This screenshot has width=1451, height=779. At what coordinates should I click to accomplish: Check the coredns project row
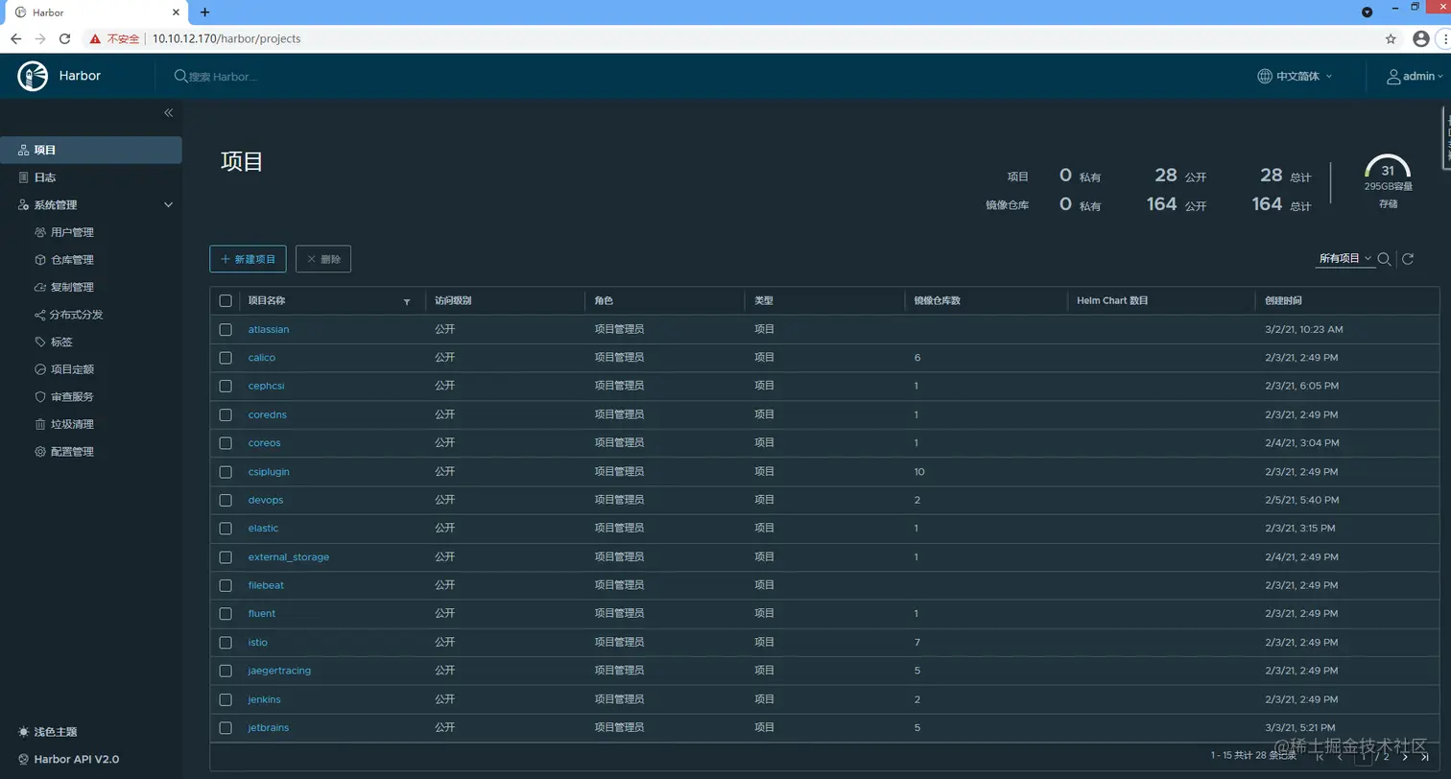coord(226,414)
